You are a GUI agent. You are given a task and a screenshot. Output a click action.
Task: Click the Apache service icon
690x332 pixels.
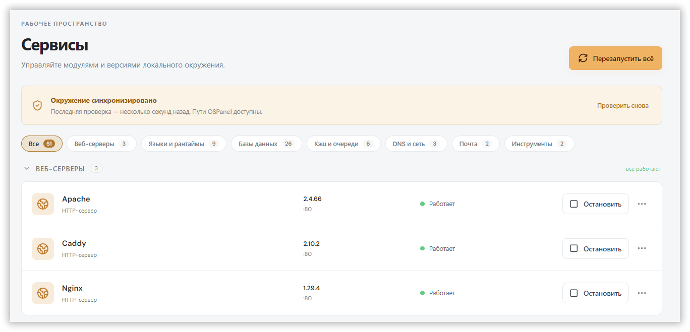[x=43, y=204]
